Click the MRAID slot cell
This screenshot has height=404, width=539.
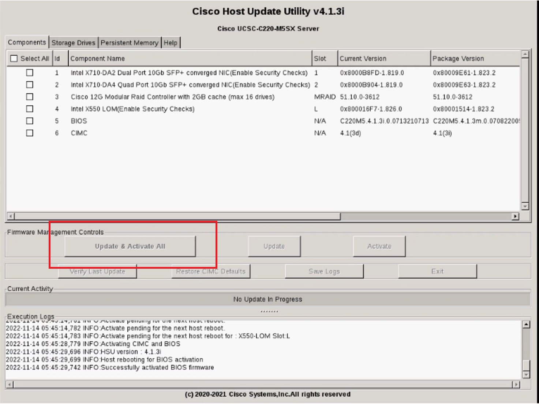[x=325, y=97]
